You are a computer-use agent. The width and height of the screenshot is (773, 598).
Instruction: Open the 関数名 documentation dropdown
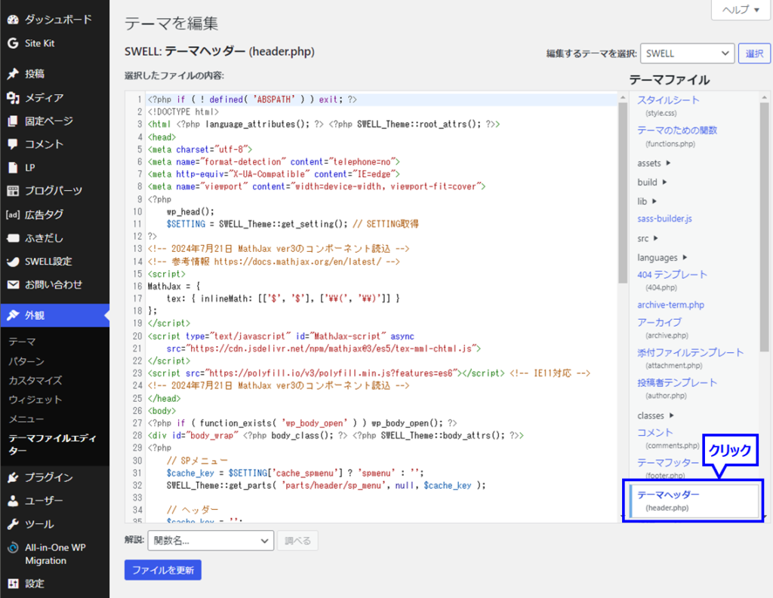coord(211,541)
